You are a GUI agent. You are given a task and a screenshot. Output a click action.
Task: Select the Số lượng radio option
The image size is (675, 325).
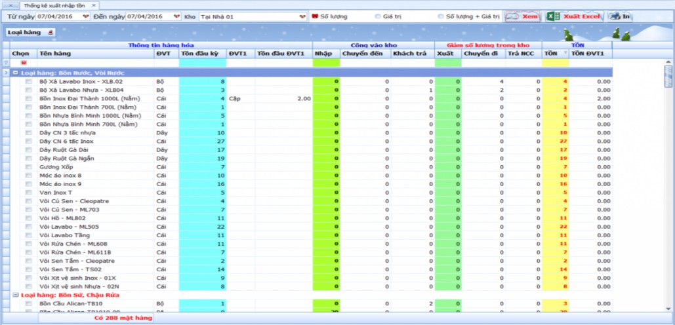click(x=314, y=16)
